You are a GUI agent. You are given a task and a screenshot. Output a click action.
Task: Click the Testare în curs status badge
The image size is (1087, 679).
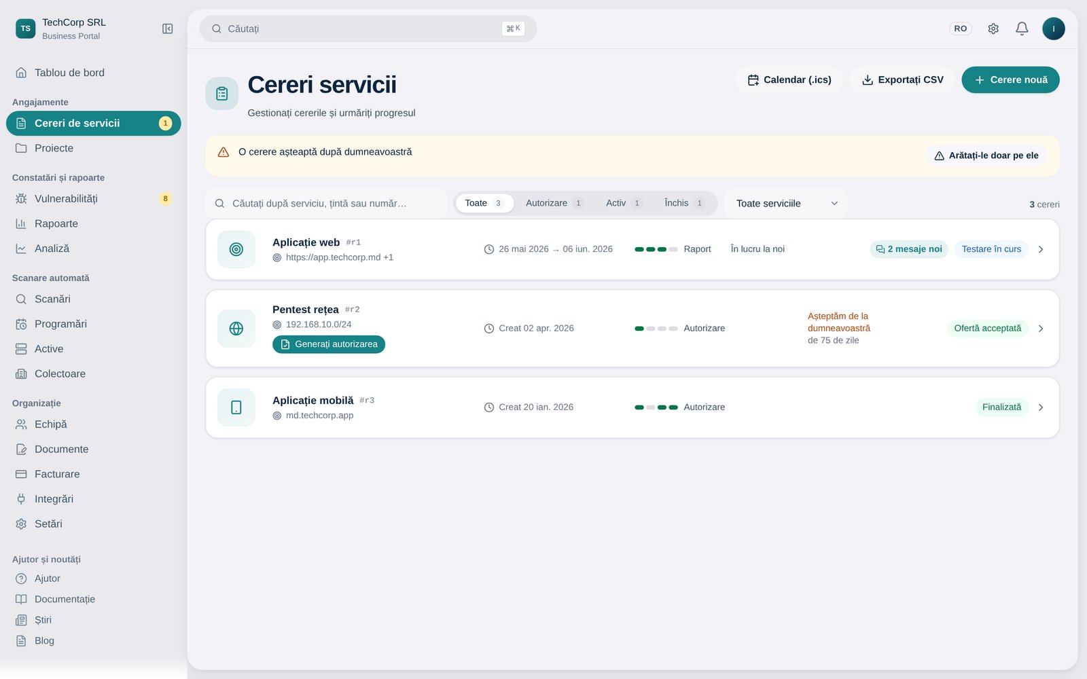click(991, 249)
